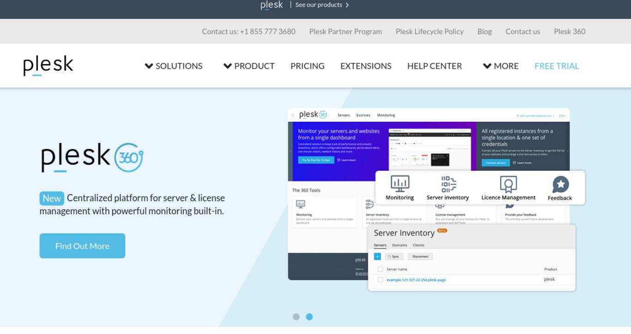The image size is (631, 334).
Task: Click the Plesk 360 logo inside the dashboard screenshot
Action: tap(313, 115)
